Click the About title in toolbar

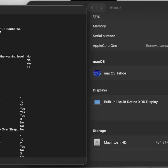pos(115,8)
